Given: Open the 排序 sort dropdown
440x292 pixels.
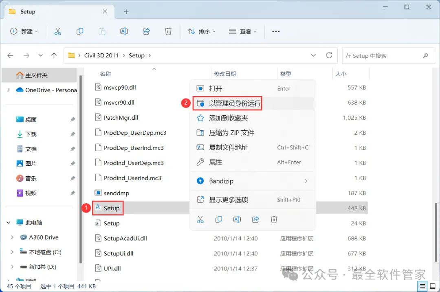Looking at the screenshot, I should 202,31.
